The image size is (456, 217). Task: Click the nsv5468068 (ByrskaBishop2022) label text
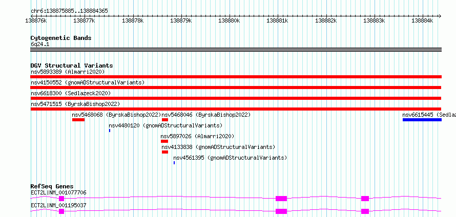[x=117, y=115]
